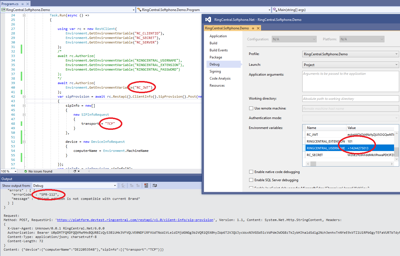Click the code cleanup broom icon
Image resolution: width=400 pixels, height=256 pixels.
pos(75,171)
